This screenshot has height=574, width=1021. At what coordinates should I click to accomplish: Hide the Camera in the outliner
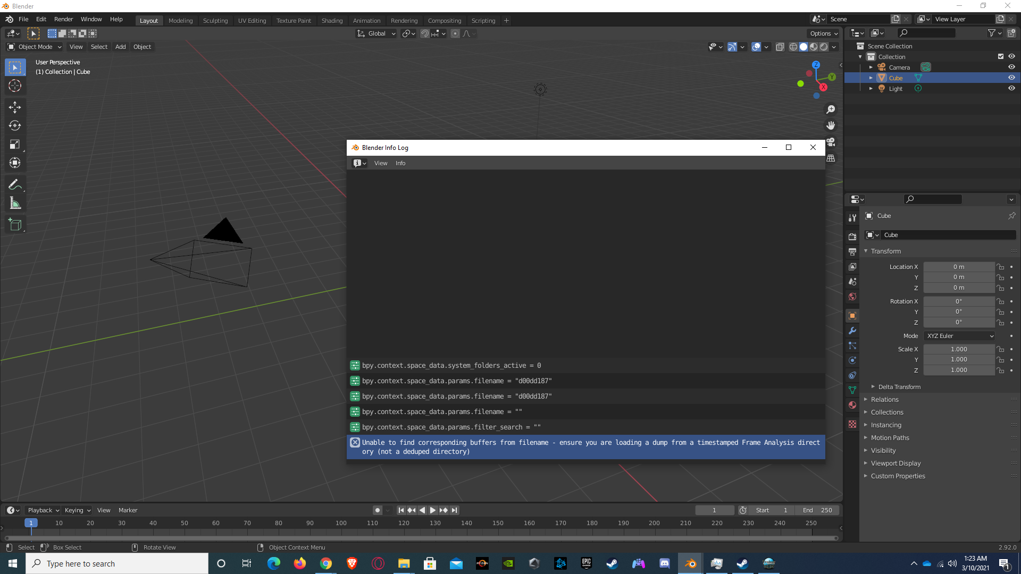coord(1011,67)
